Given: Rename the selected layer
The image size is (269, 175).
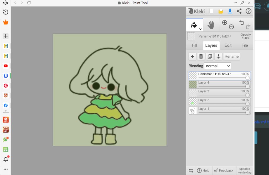Looking at the screenshot, I should [x=231, y=56].
